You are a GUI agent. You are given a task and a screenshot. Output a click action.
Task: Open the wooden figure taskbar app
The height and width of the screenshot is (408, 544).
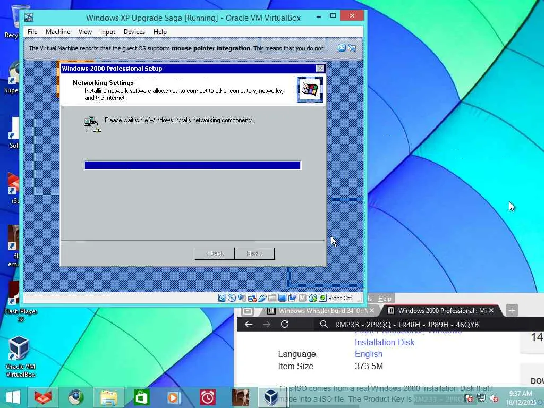pos(241,397)
